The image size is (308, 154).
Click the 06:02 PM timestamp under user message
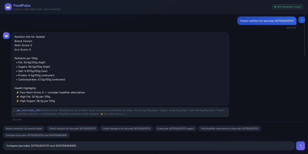coord(291,28)
